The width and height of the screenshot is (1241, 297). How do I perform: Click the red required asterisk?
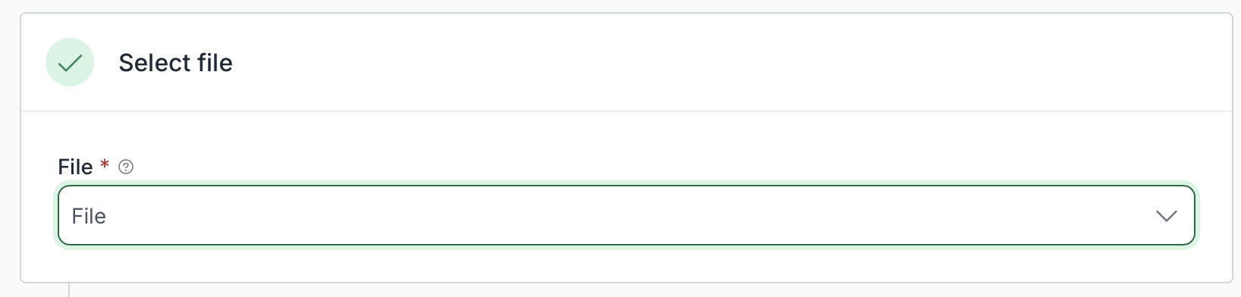105,164
